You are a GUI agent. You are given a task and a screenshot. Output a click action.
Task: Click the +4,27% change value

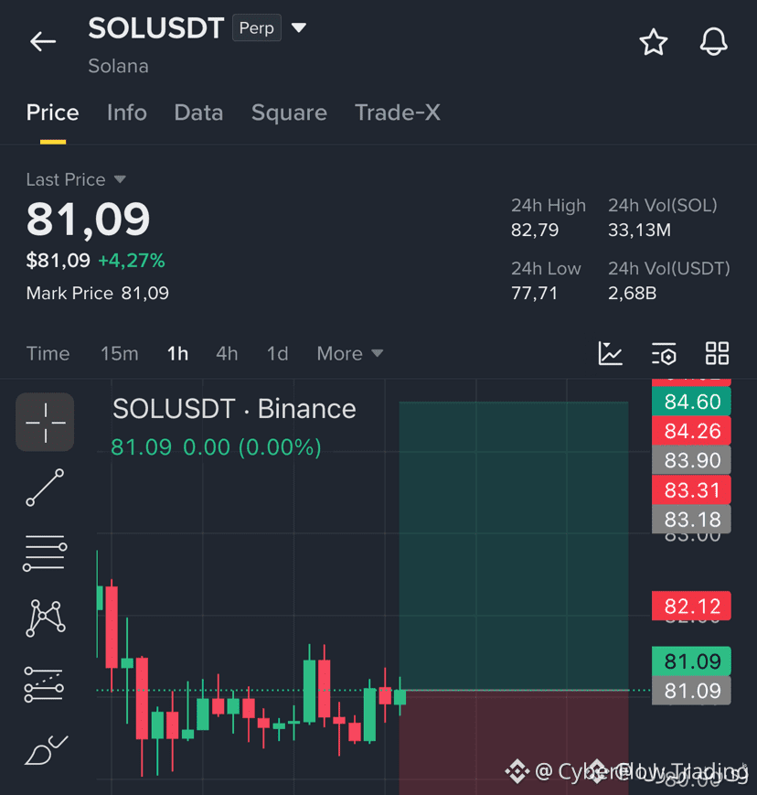132,261
